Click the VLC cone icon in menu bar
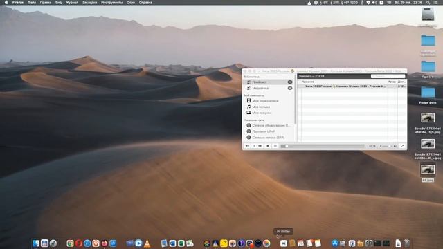Image resolution: width=443 pixels, height=249 pixels. pos(309,3)
